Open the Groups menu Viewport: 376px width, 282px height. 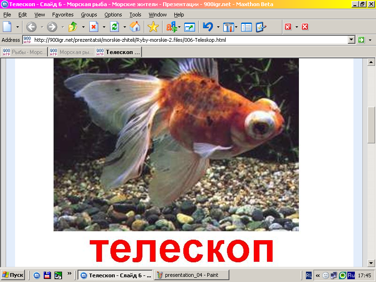89,15
